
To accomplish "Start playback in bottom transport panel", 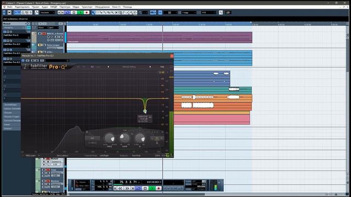I will click(152, 188).
